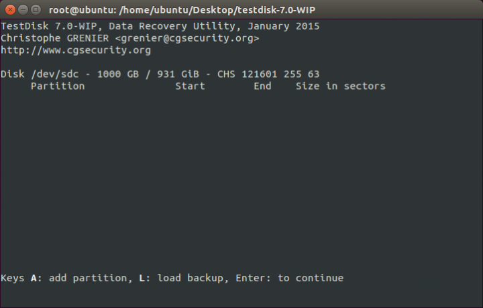The height and width of the screenshot is (308, 483).
Task: Click the Size in sectors column header
Action: (341, 86)
